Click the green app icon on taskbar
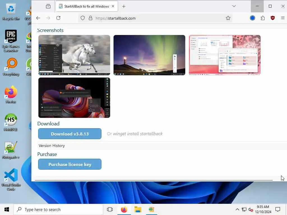The image size is (287, 215). click(x=151, y=209)
